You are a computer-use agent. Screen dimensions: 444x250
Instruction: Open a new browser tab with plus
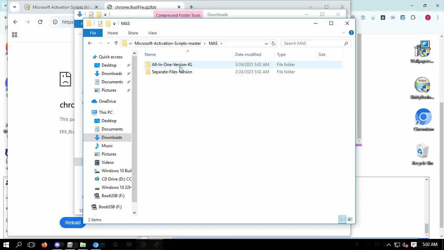coord(191,7)
